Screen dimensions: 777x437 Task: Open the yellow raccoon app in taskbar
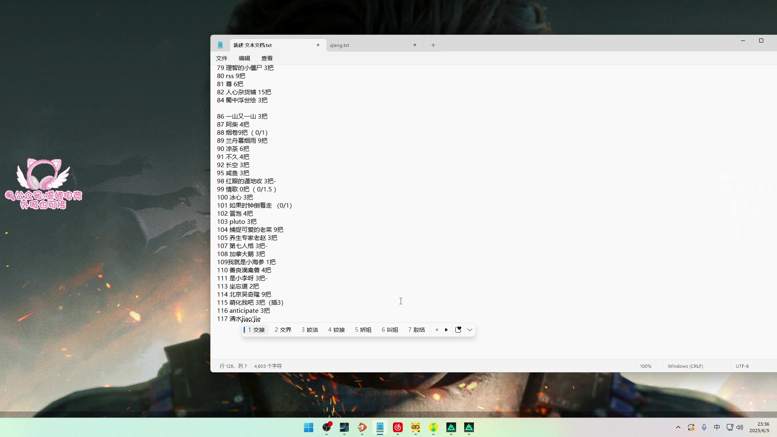click(416, 428)
